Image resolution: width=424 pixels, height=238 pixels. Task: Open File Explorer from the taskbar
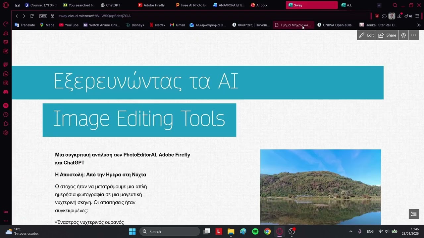(231, 231)
